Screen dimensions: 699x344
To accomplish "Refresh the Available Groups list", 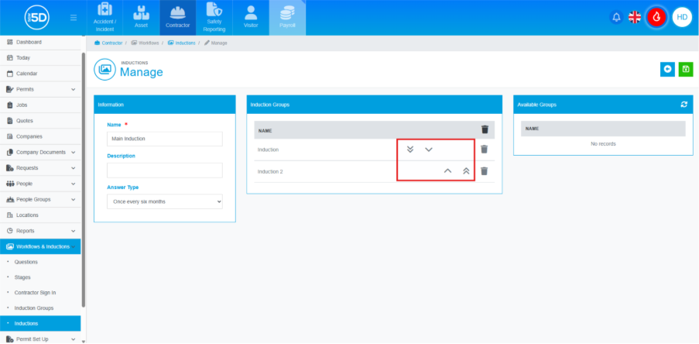I will [x=684, y=104].
